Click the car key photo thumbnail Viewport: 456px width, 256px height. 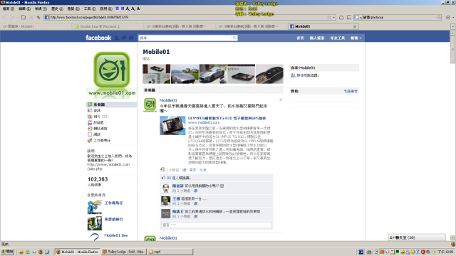(269, 74)
